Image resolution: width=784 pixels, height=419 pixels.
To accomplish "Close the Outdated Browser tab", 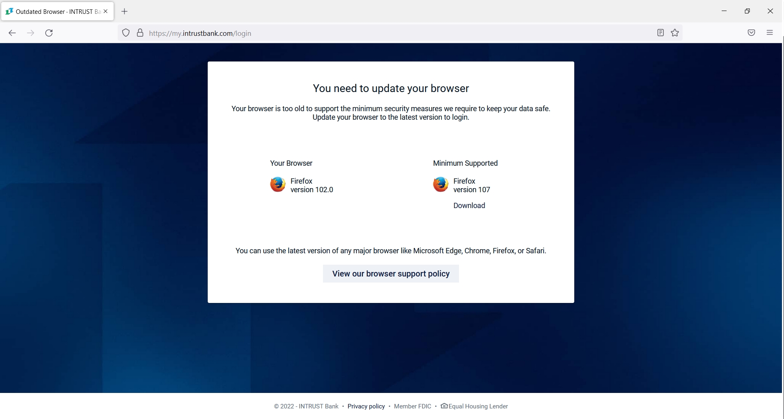I will [x=105, y=11].
